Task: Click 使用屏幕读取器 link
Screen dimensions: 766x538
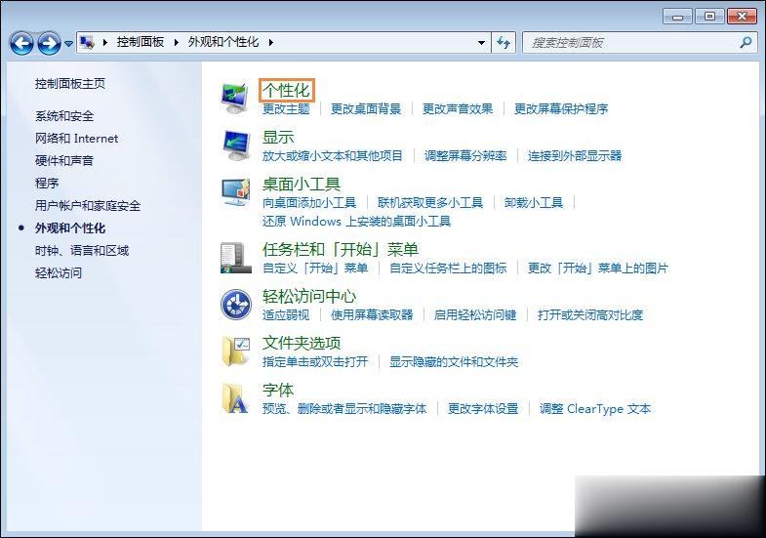Action: click(x=372, y=315)
